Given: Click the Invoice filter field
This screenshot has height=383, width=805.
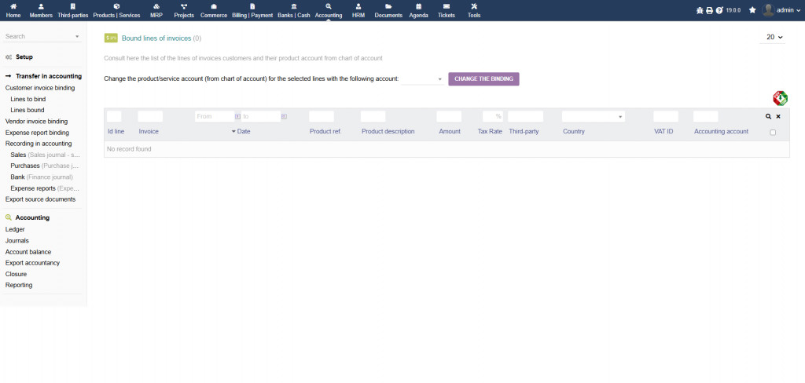Looking at the screenshot, I should (150, 116).
